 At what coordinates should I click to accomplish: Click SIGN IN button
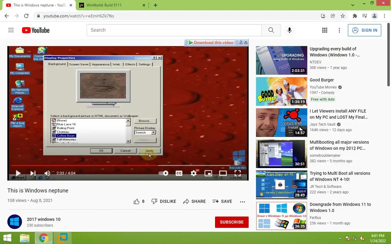point(364,30)
